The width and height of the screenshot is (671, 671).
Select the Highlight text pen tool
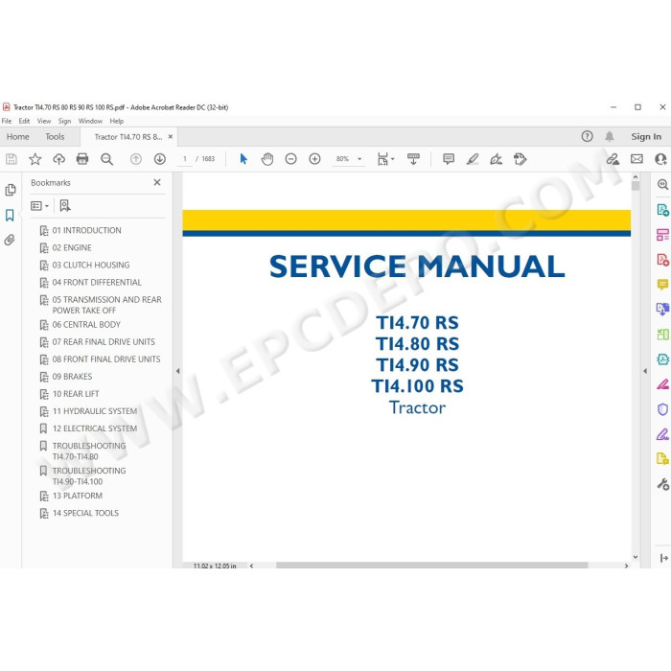473,159
